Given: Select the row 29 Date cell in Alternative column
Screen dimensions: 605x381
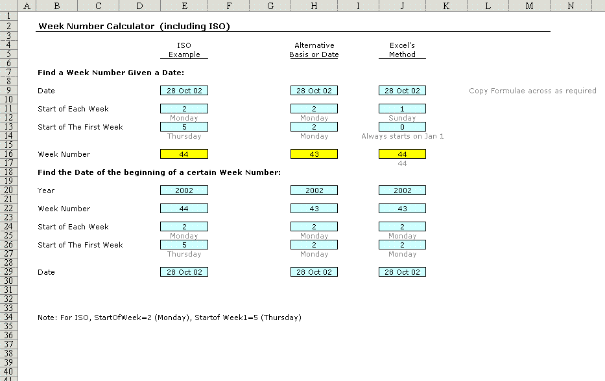Looking at the screenshot, I should click(314, 272).
